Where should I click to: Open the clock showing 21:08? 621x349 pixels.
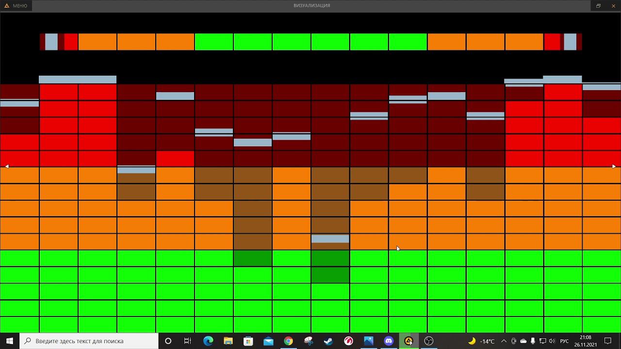tap(586, 341)
